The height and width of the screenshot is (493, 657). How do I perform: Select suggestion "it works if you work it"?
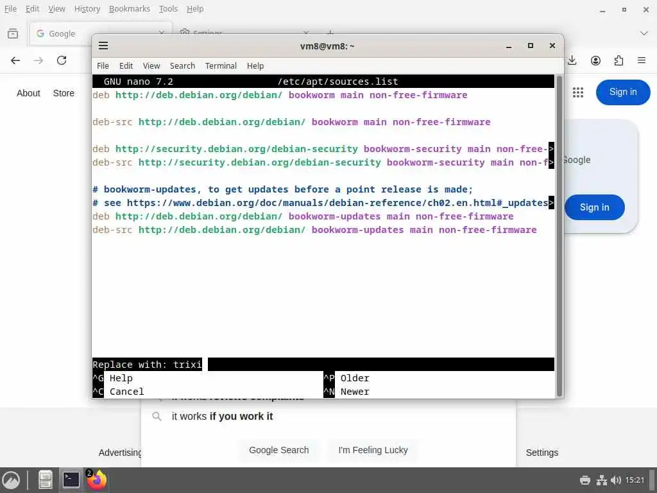pyautogui.click(x=222, y=416)
